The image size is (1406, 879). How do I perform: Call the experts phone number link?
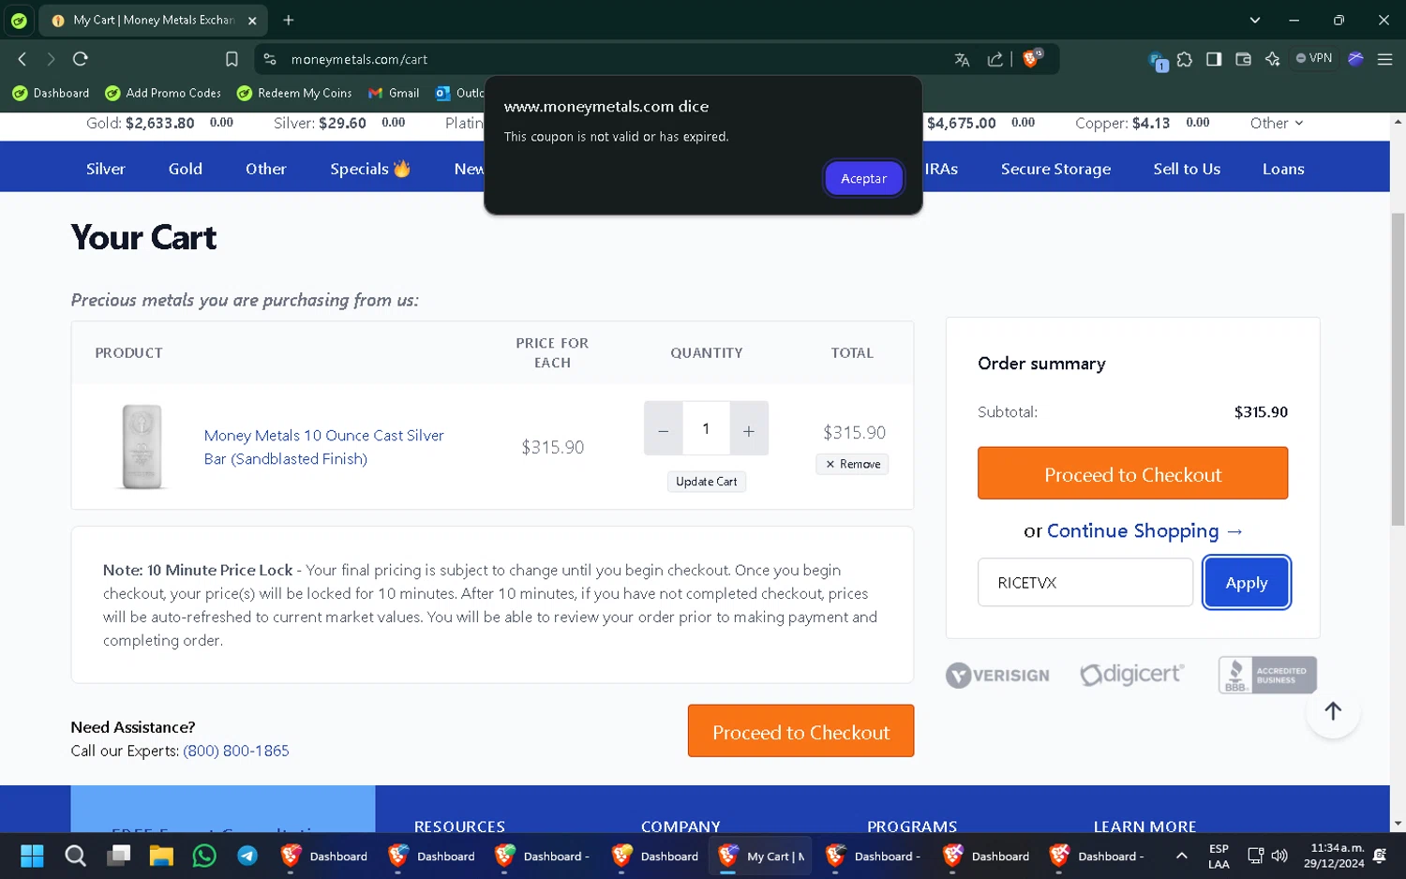[x=236, y=751]
